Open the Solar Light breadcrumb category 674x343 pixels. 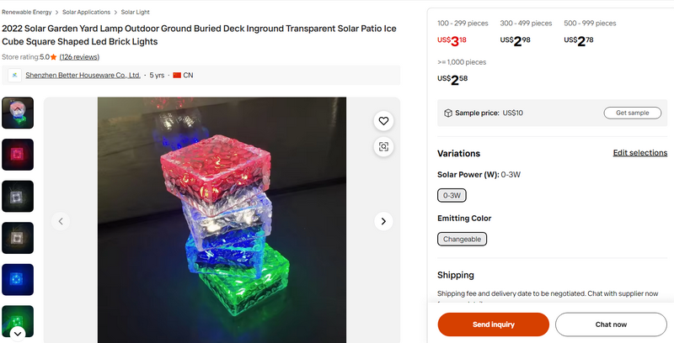[136, 13]
